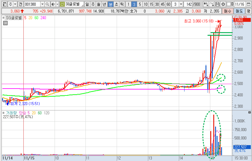The height and width of the screenshot is (161, 252).
Task: Click the current price 3,060 with up arrow
Action: pyautogui.click(x=17, y=11)
